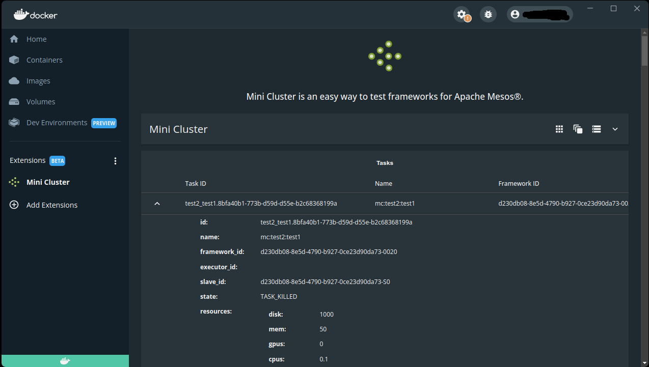649x367 pixels.
Task: Minimize the Docker Desktop window
Action: pos(590,8)
